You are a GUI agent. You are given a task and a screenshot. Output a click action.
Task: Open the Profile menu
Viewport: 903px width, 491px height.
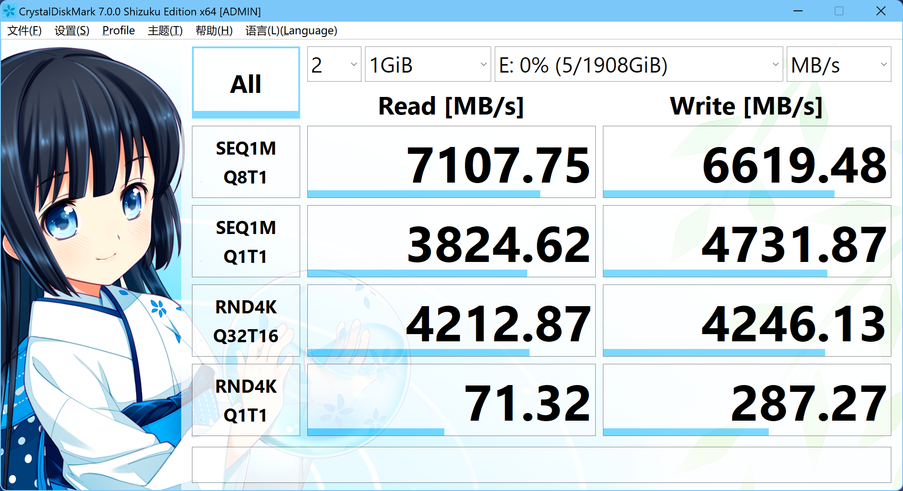(119, 31)
